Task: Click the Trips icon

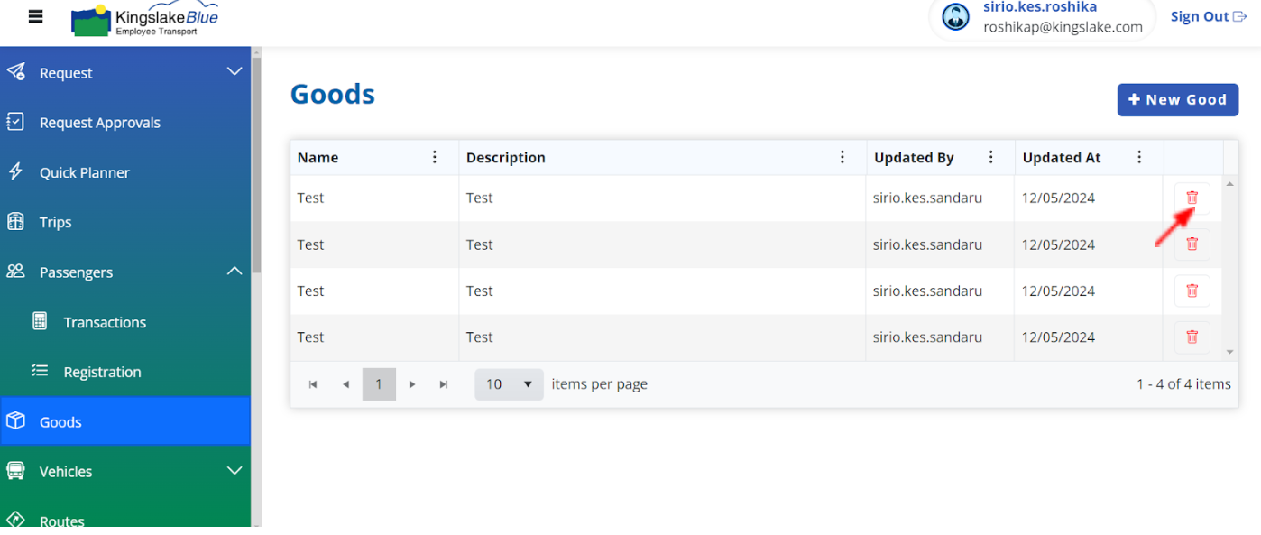Action: 15,221
